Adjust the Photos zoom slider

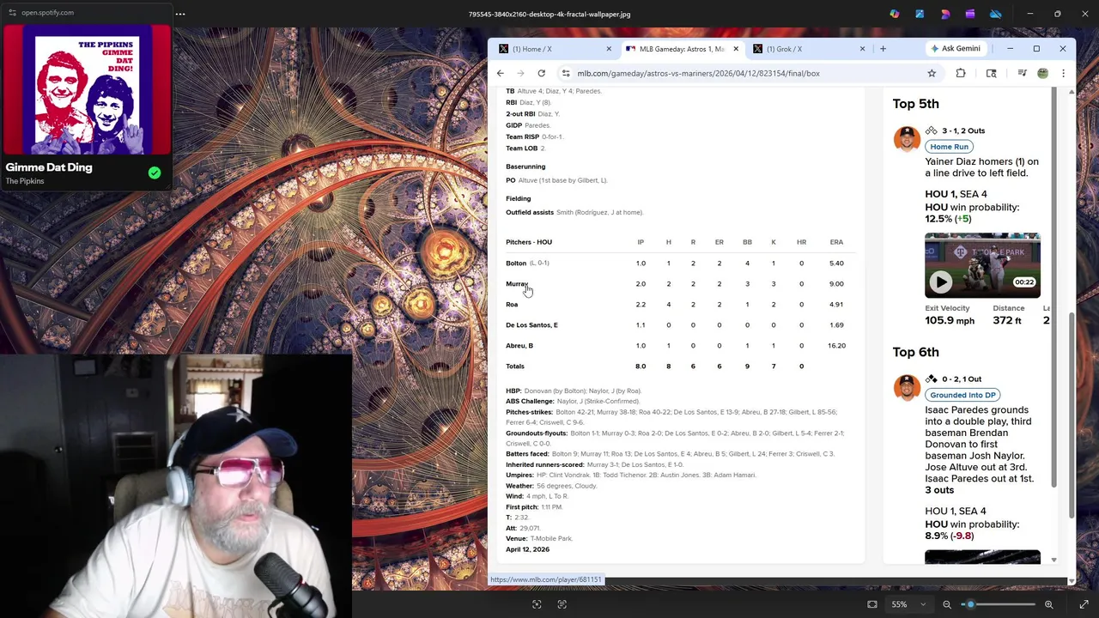click(x=970, y=604)
